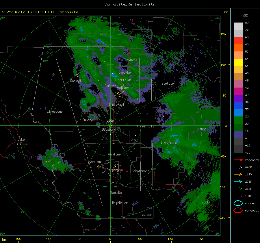Click the Vulcan label
The image size is (260, 243).
click(x=147, y=215)
